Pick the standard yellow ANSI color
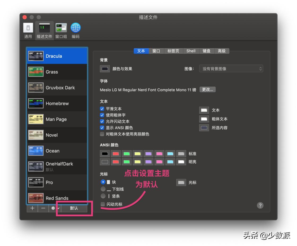 138,154
